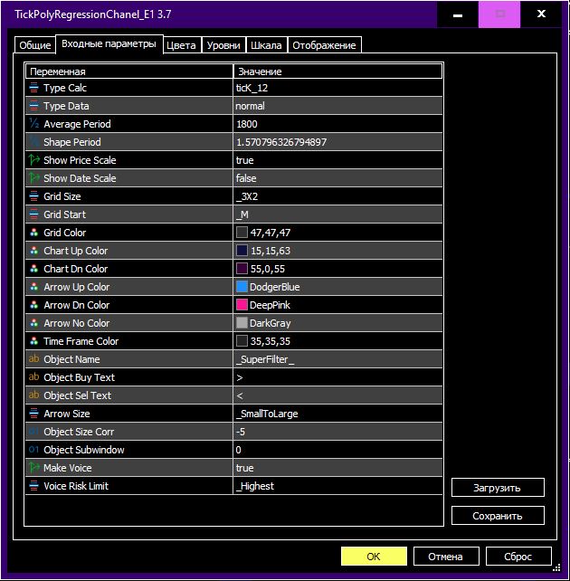Open the Шкала tab
The height and width of the screenshot is (581, 570).
pyautogui.click(x=266, y=45)
